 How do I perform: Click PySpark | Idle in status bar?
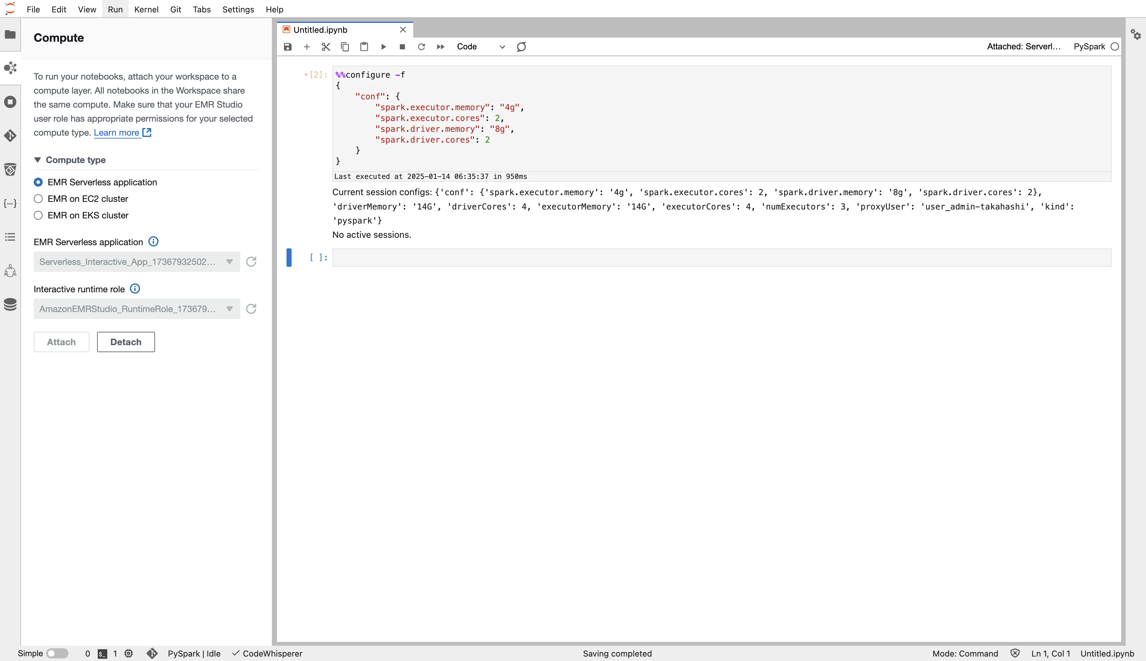point(194,654)
